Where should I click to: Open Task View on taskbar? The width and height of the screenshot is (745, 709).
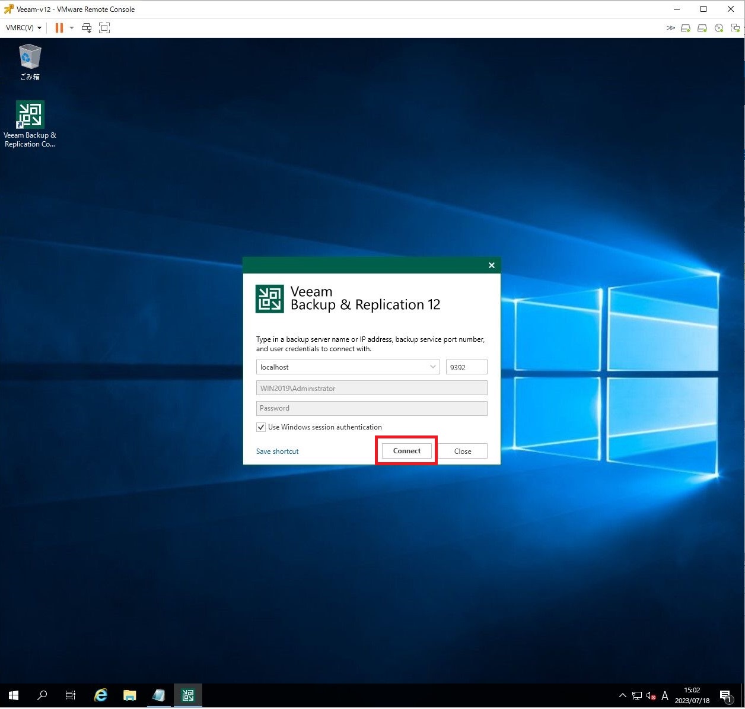71,695
